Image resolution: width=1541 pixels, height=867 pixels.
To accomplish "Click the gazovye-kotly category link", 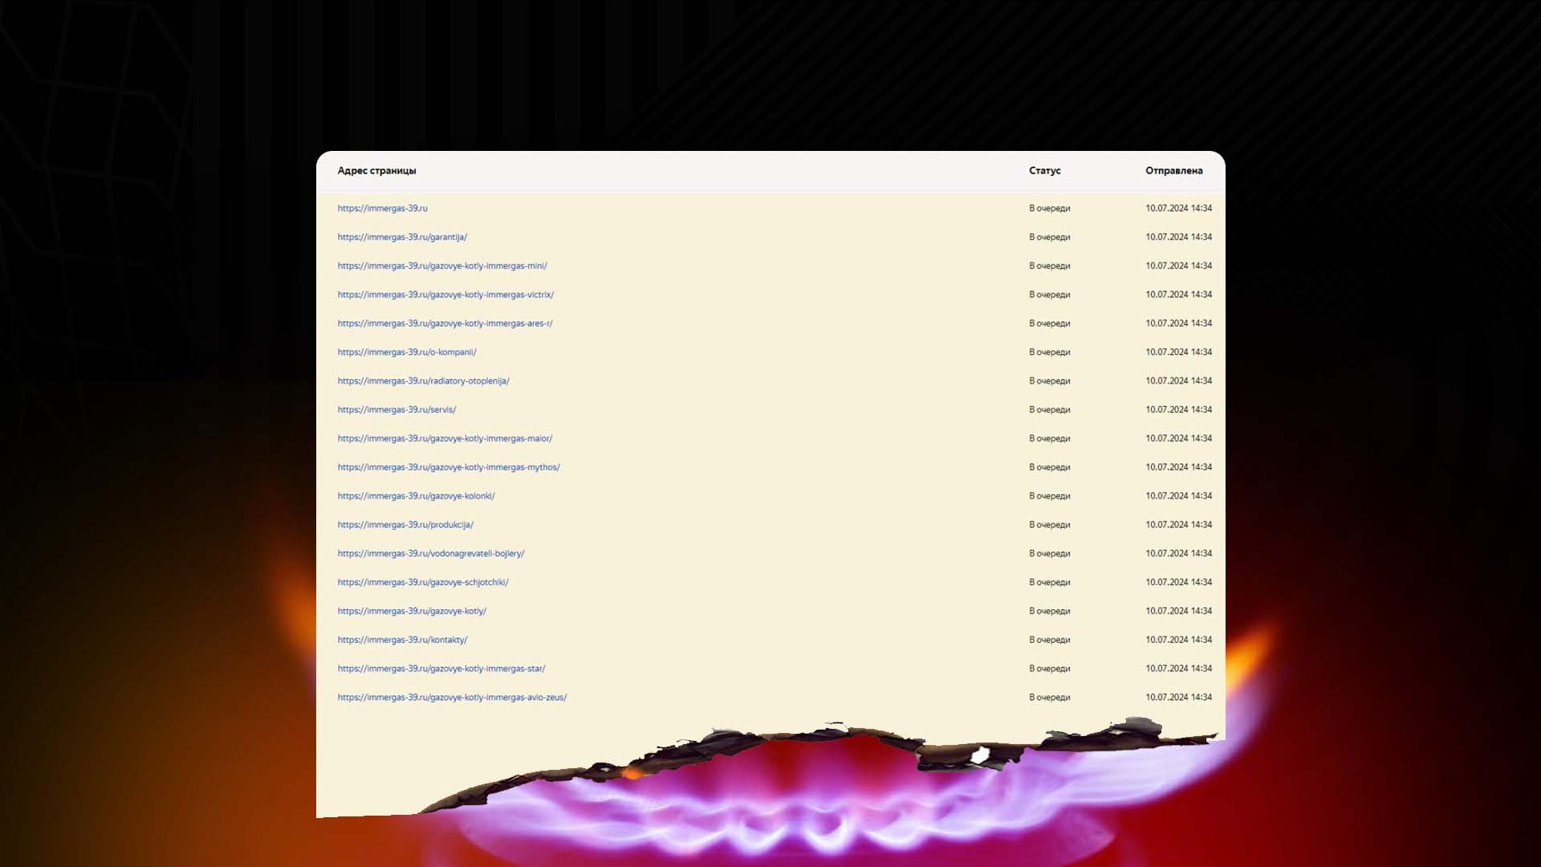I will tap(412, 612).
